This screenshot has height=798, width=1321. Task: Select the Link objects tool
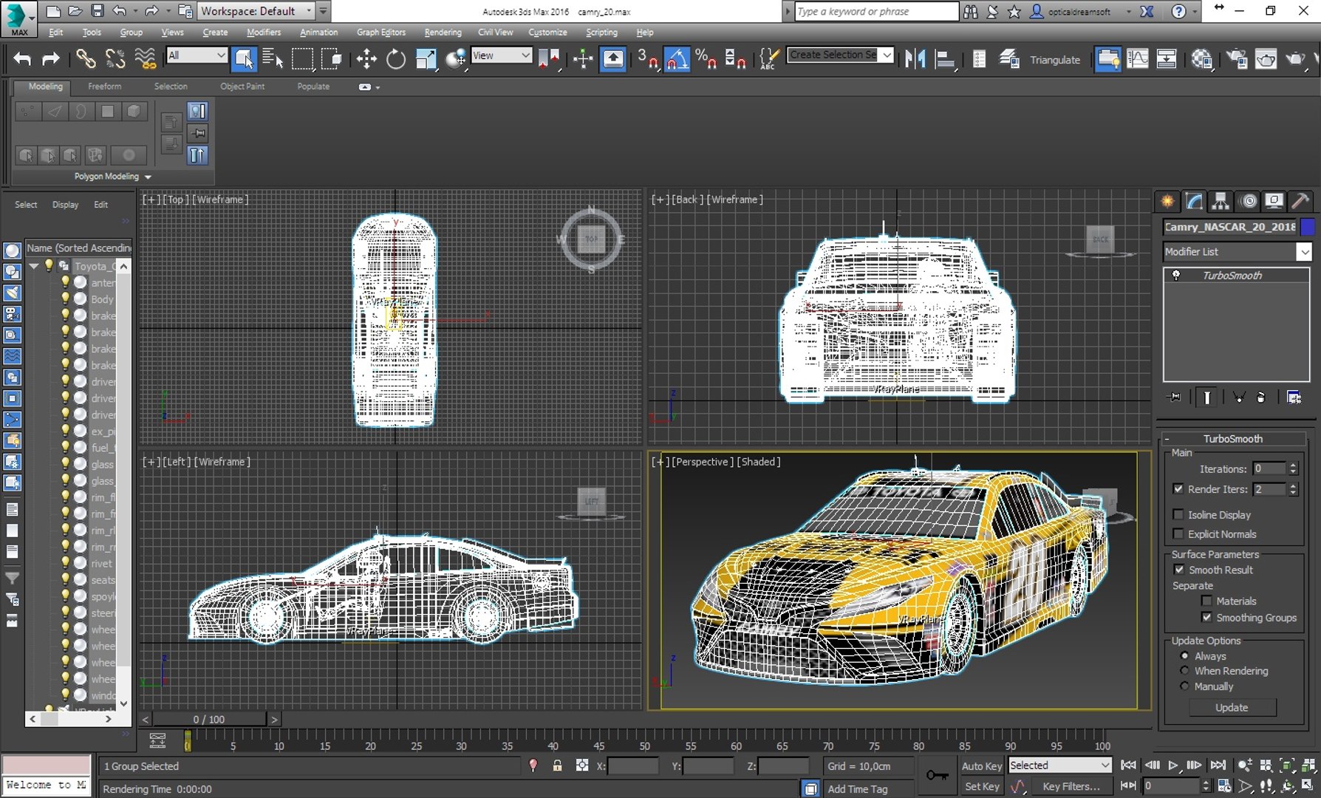click(x=86, y=59)
